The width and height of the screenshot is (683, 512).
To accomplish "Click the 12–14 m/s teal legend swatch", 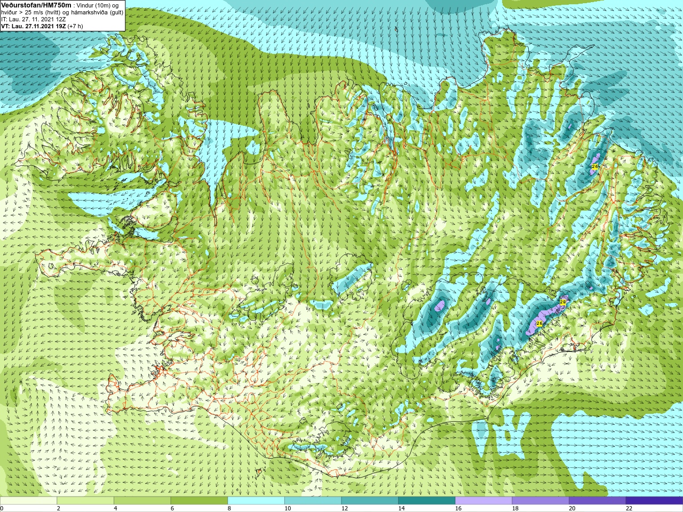I will pyautogui.click(x=370, y=501).
